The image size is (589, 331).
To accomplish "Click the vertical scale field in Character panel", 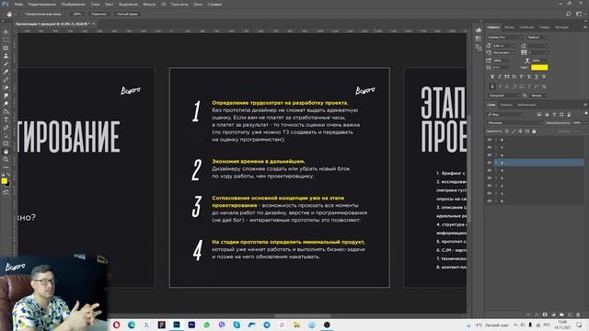I will 502,61.
